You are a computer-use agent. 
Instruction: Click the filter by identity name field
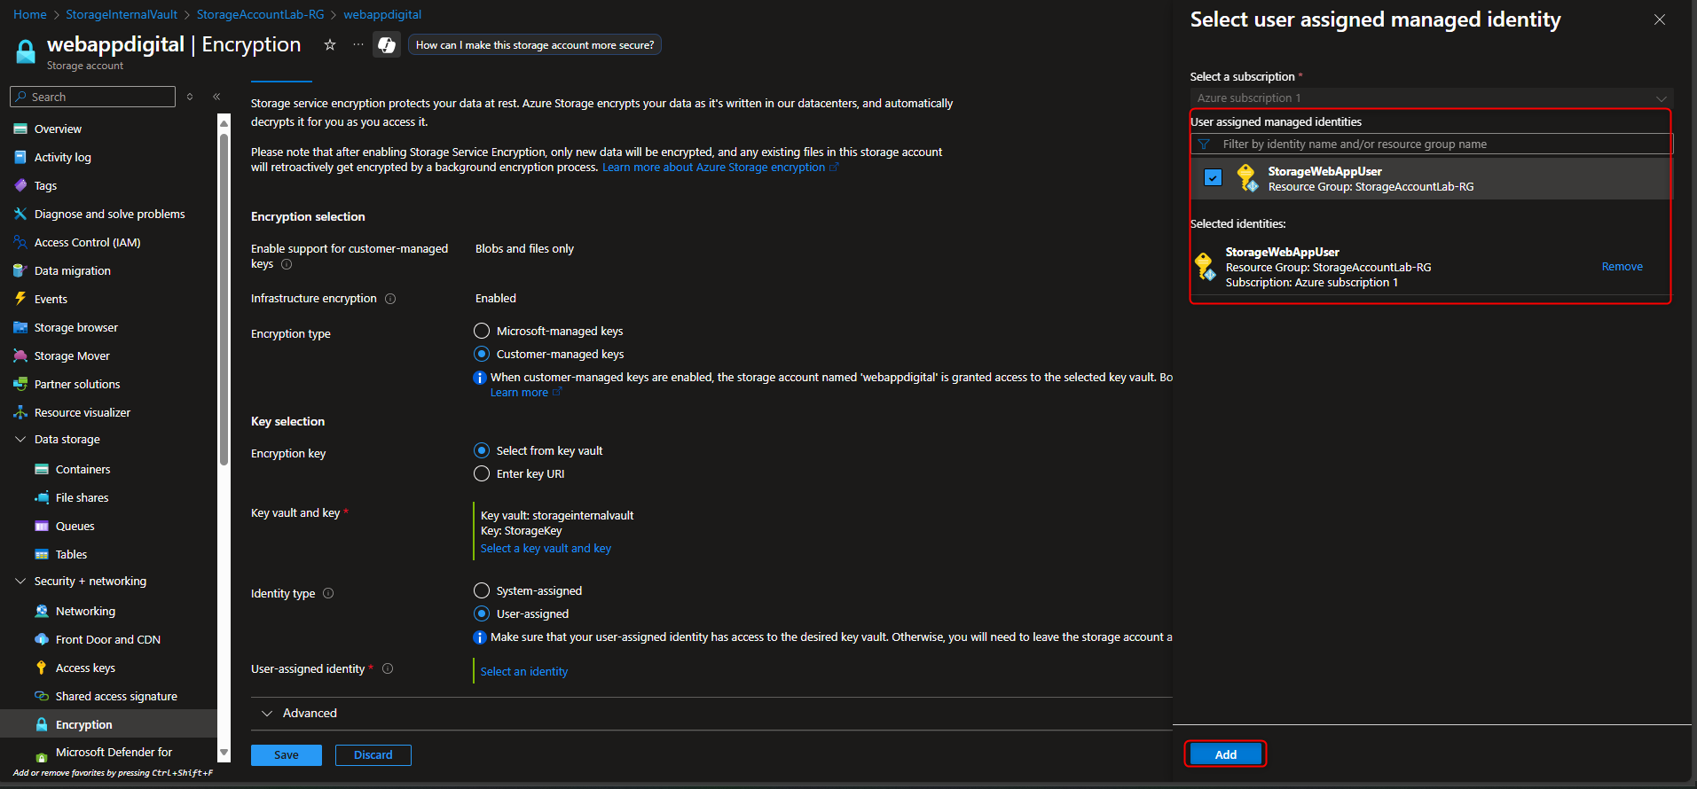1432,144
